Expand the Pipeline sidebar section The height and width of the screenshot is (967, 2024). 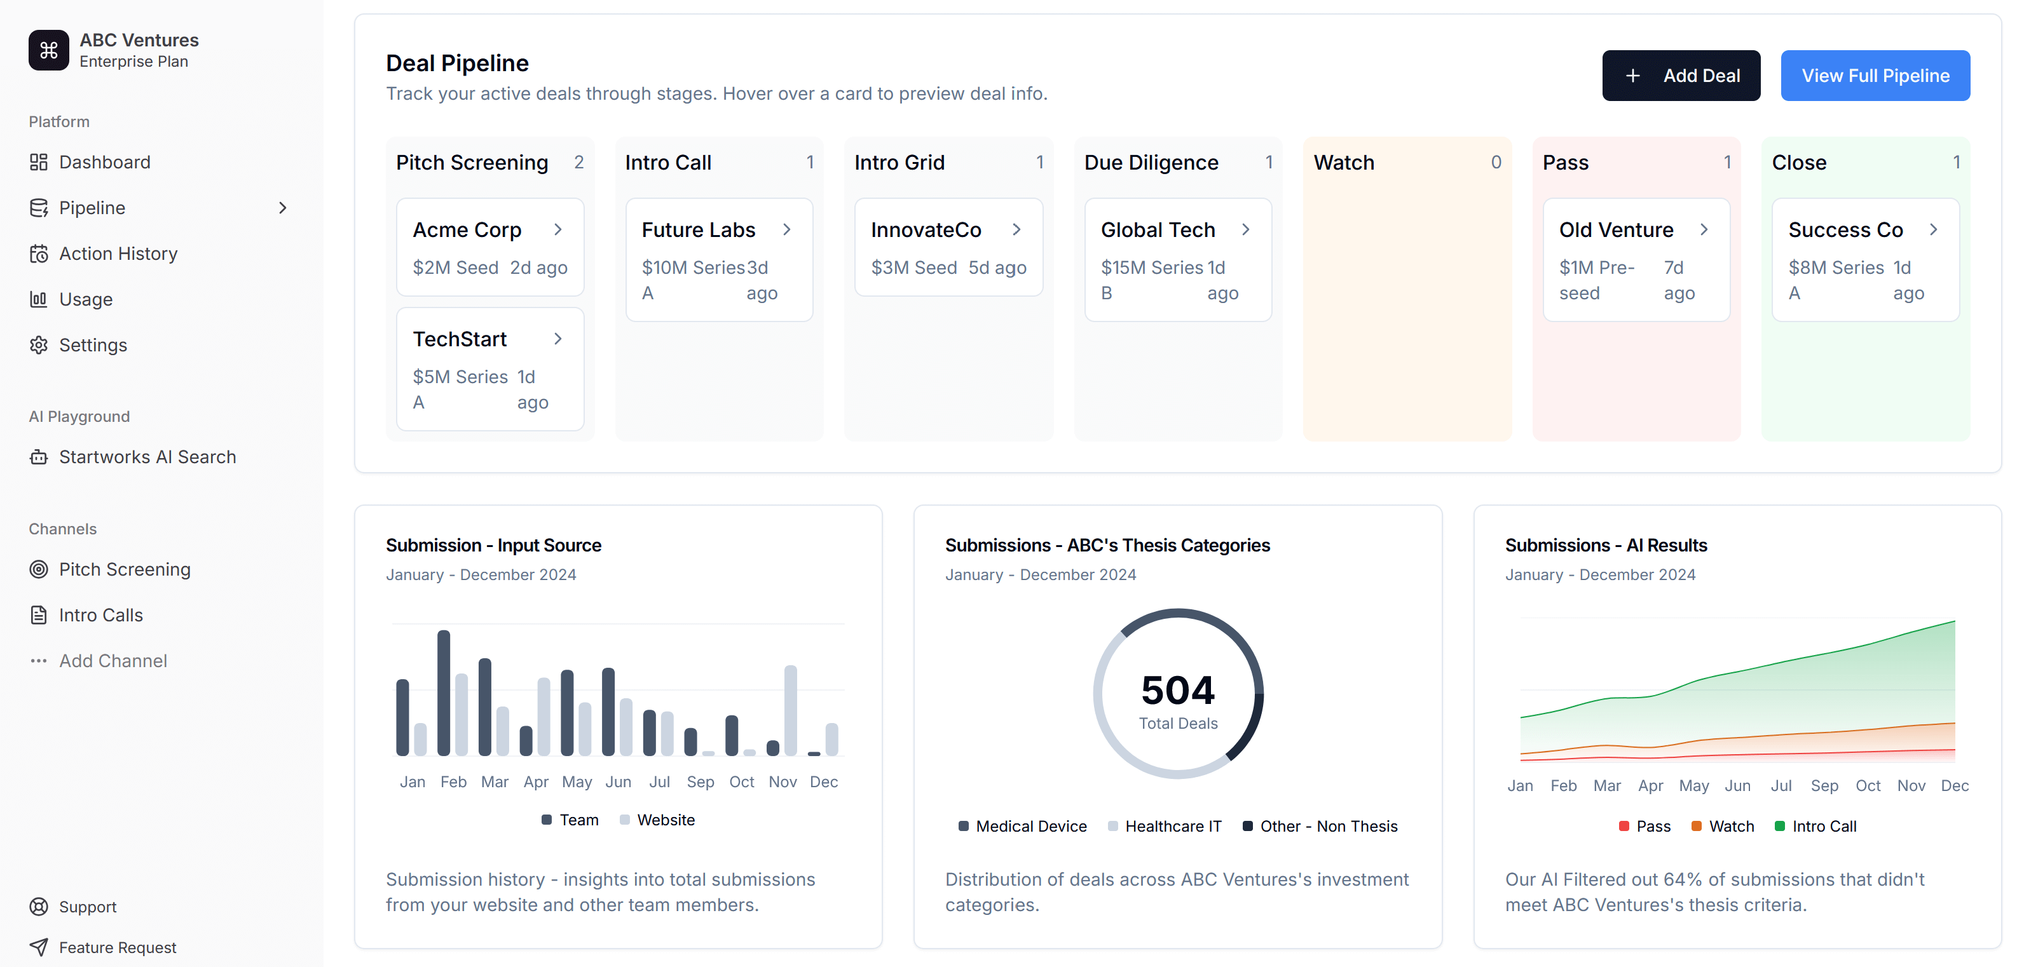pos(282,207)
